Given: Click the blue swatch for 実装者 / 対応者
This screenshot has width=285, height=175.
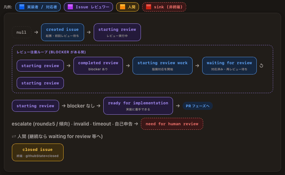Looking at the screenshot, I should (22, 7).
